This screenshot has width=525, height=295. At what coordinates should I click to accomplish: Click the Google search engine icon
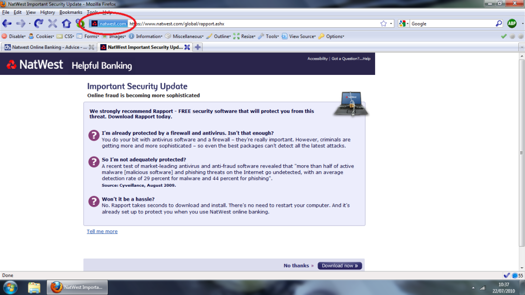point(402,24)
